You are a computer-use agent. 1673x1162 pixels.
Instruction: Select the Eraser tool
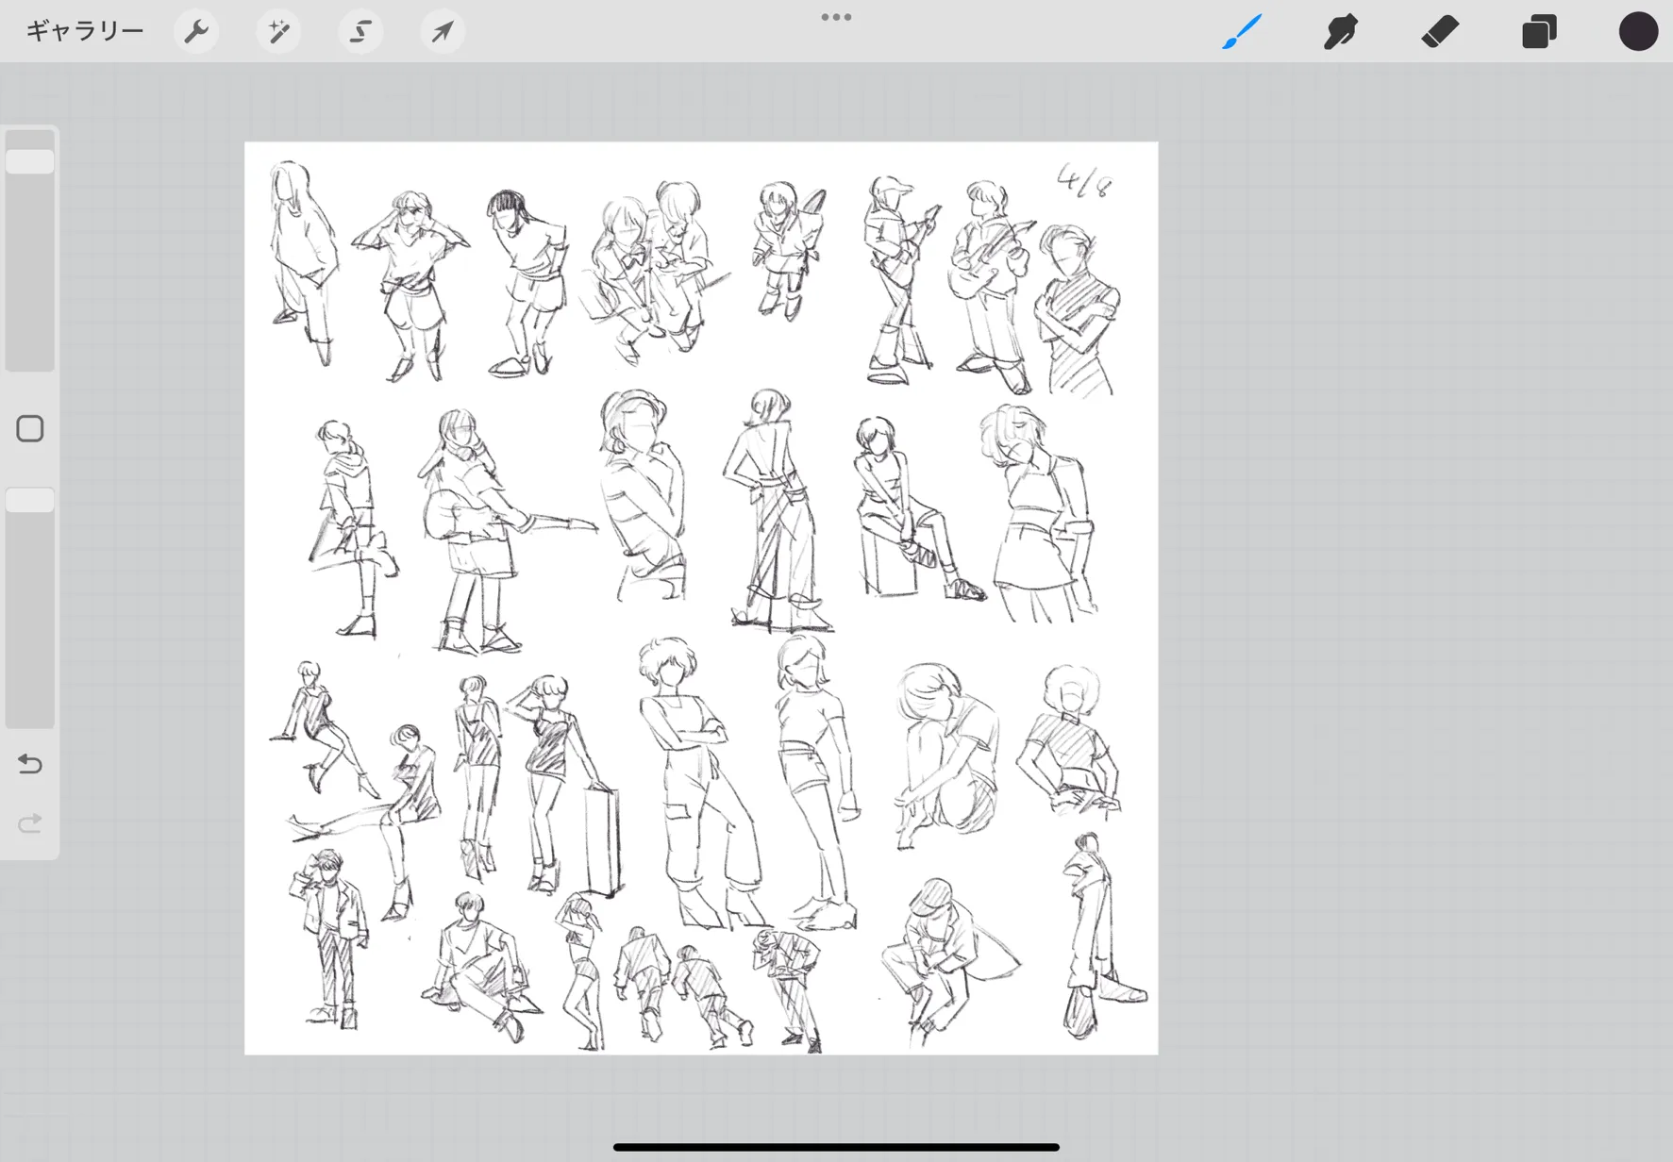1440,31
